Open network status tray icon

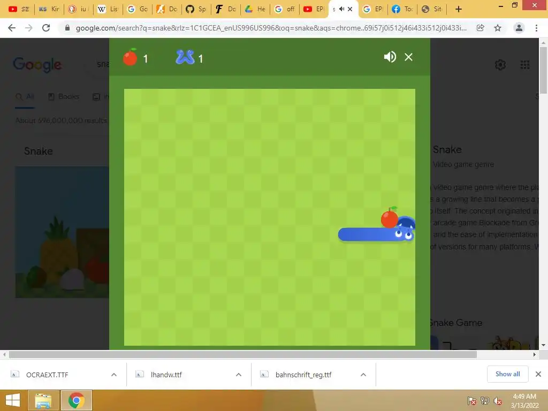pos(485,401)
